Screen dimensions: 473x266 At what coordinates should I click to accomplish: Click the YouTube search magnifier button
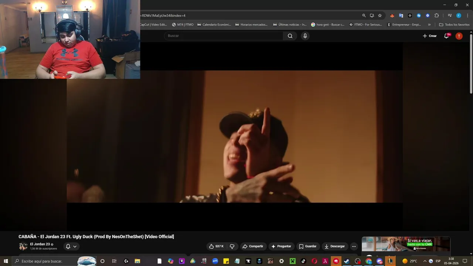coord(290,36)
